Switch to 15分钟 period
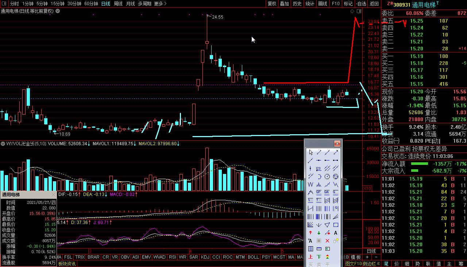Viewport: 467px width, 267px height. [x=57, y=4]
